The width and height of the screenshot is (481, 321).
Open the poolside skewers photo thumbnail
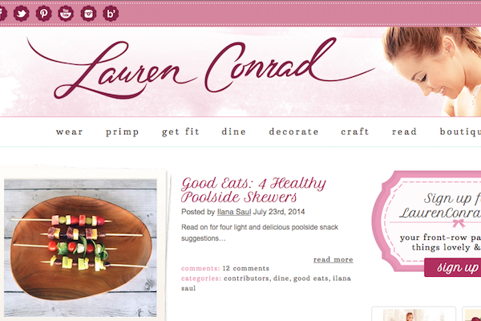tap(80, 248)
